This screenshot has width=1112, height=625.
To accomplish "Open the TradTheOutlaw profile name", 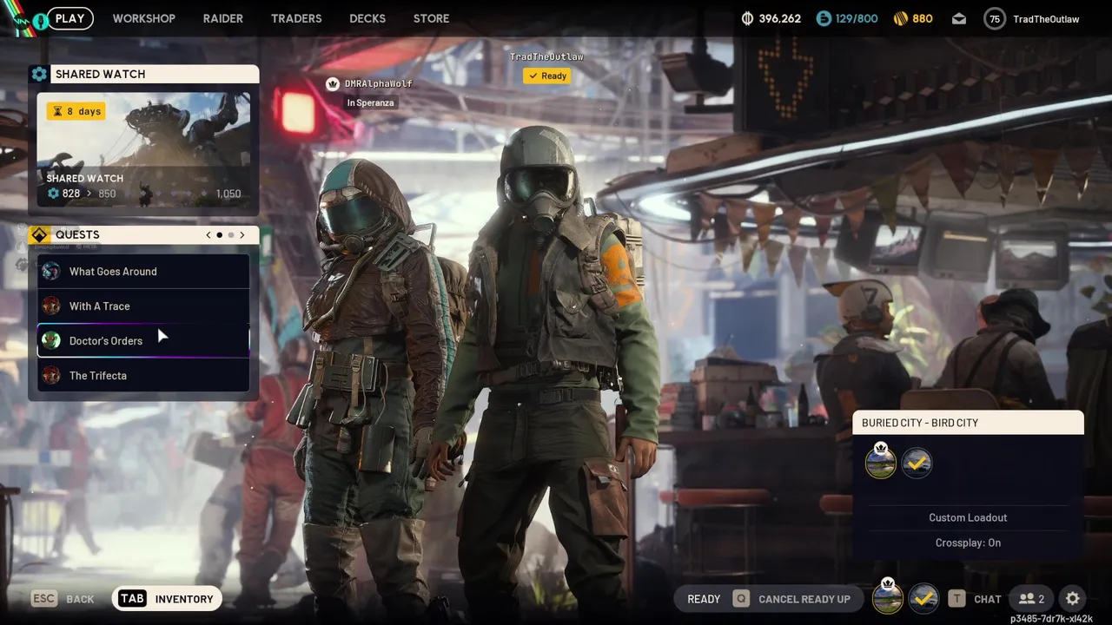I will click(x=1046, y=19).
